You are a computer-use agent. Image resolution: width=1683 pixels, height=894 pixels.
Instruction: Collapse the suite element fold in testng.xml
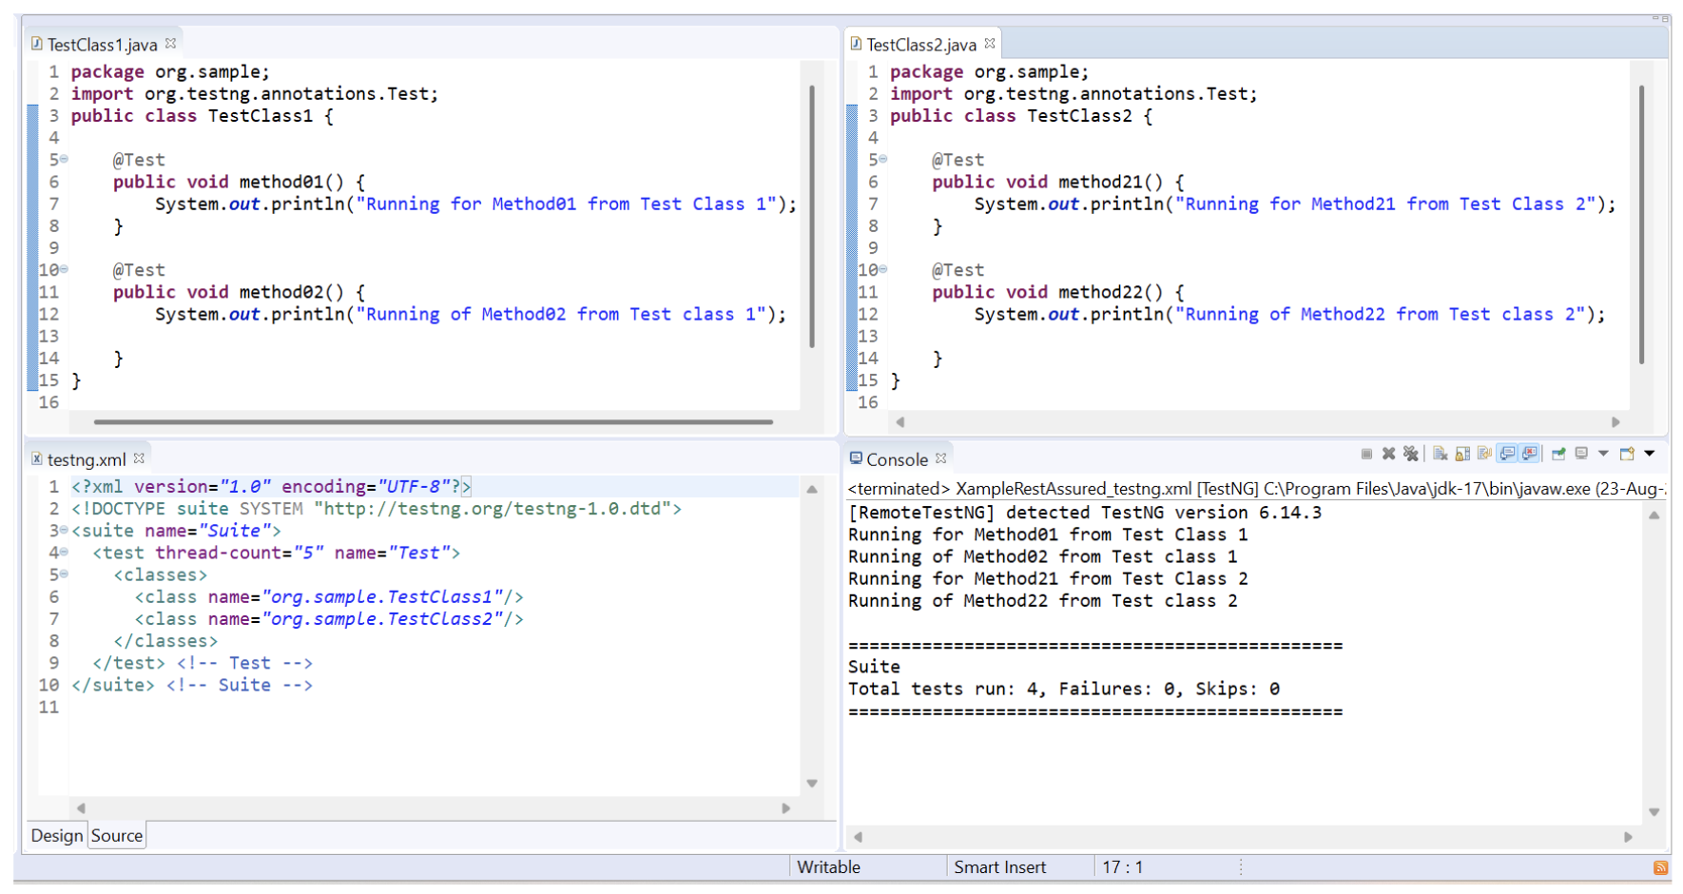64,530
